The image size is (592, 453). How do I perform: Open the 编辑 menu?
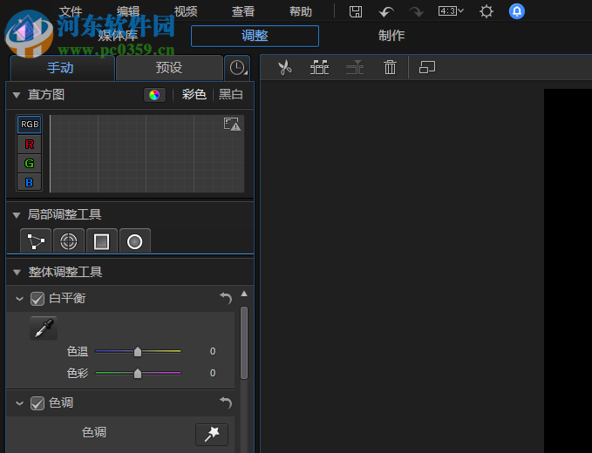coord(128,11)
